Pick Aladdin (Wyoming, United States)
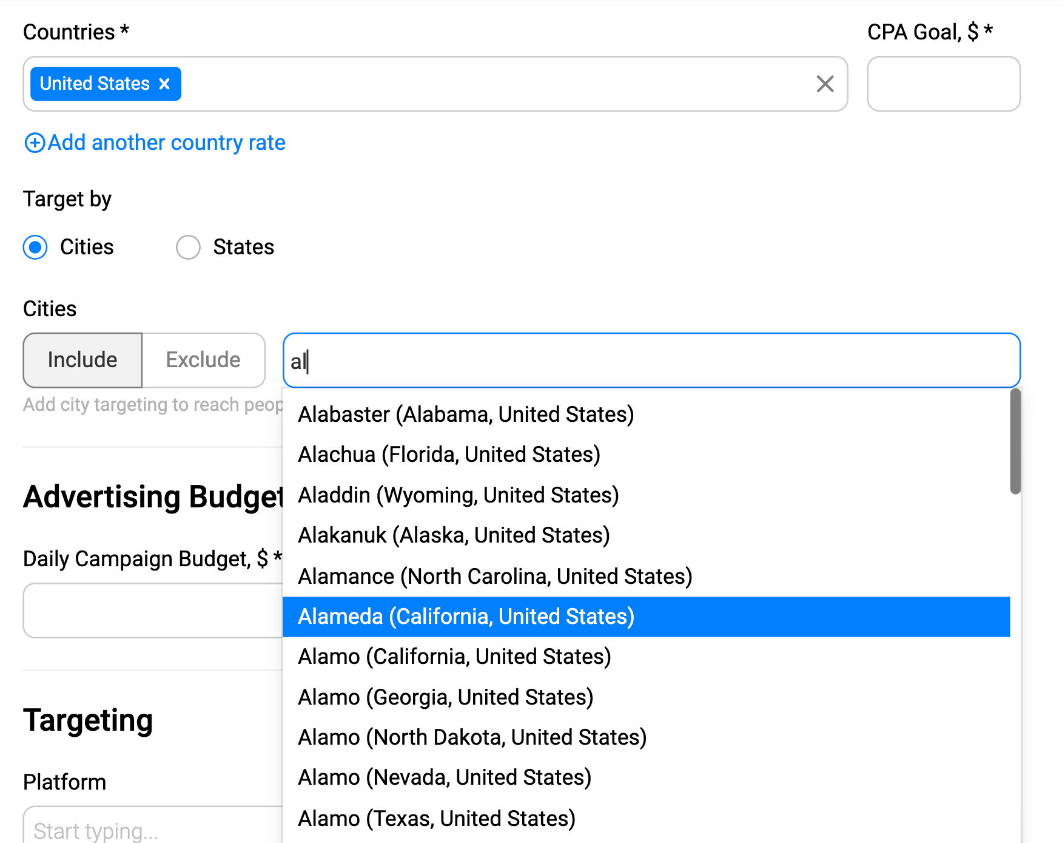1062x843 pixels. [x=458, y=495]
